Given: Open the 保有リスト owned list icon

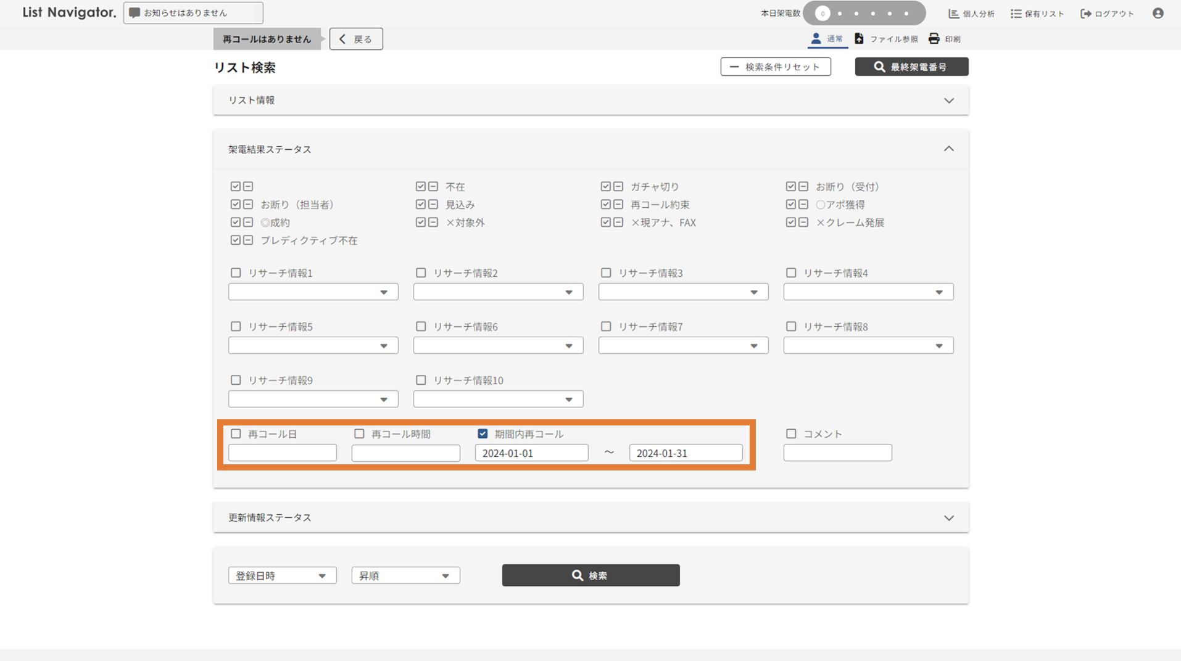Looking at the screenshot, I should tap(1016, 14).
